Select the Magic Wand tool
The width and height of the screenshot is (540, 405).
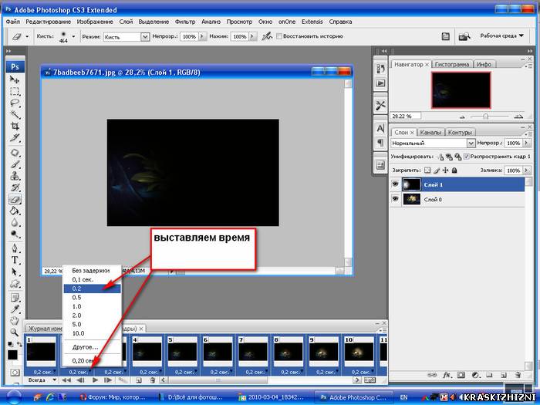tap(15, 114)
